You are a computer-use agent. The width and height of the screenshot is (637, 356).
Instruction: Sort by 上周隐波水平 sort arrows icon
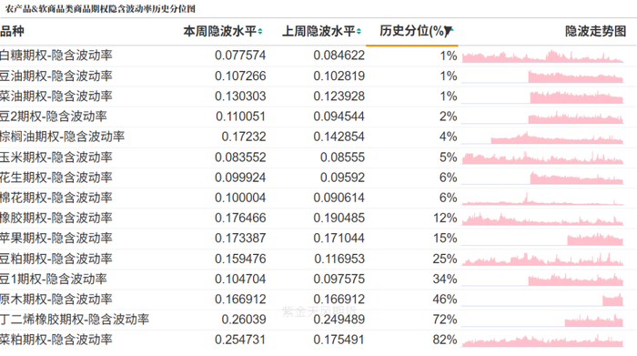tap(359, 31)
